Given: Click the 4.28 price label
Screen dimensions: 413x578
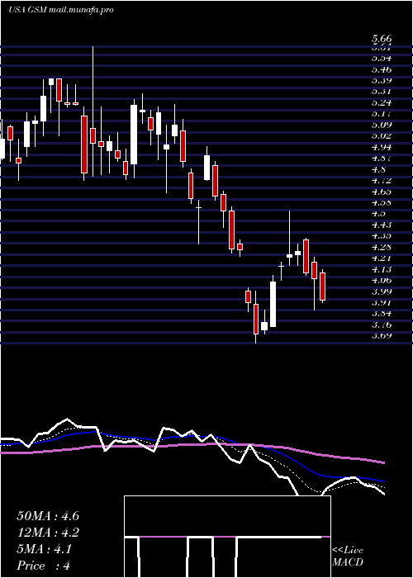Looking at the screenshot, I should click(x=382, y=247).
